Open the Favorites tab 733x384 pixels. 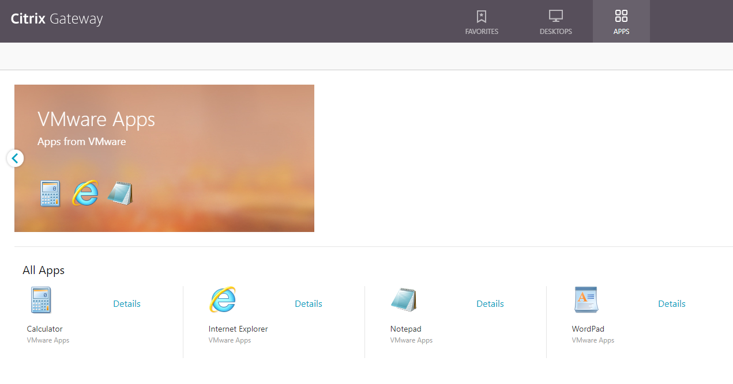tap(482, 21)
